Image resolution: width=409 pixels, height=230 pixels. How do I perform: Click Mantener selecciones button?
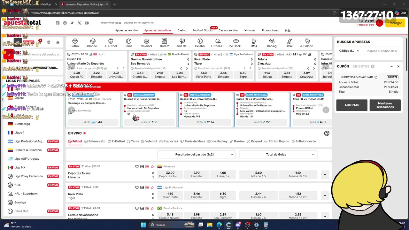(385, 105)
